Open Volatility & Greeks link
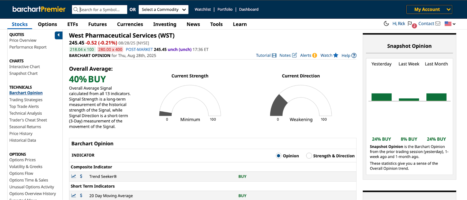 click(x=26, y=166)
